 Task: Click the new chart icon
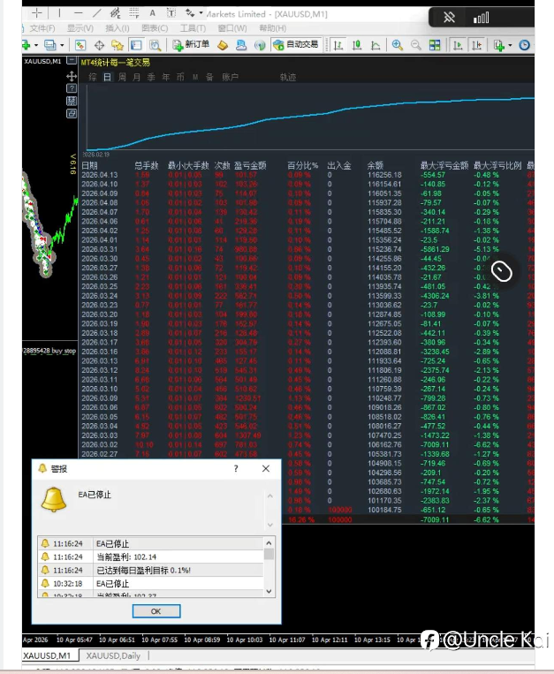27,45
